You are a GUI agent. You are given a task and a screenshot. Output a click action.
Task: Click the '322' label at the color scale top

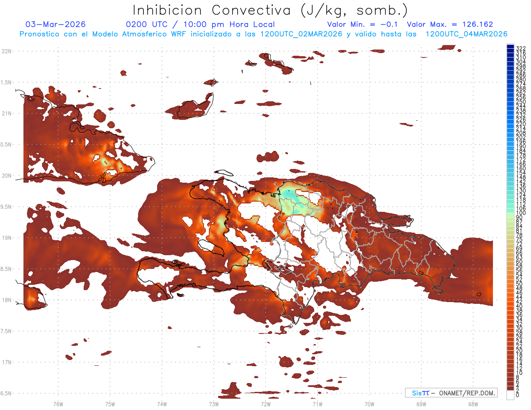coord(520,48)
